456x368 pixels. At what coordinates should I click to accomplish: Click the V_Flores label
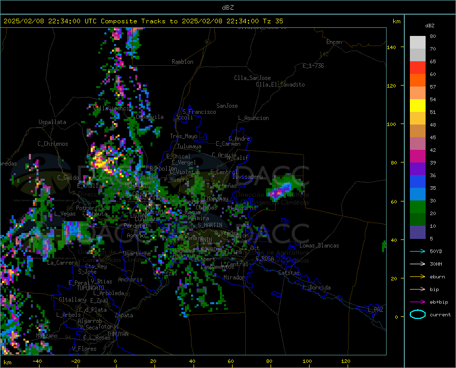click(x=84, y=349)
